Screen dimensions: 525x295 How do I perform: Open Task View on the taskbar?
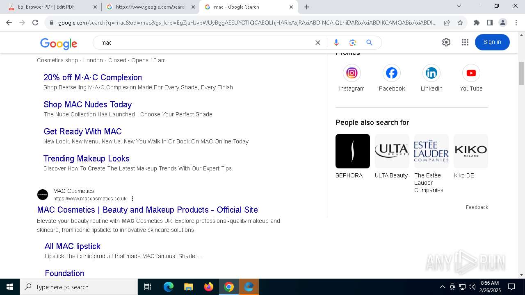(x=148, y=287)
